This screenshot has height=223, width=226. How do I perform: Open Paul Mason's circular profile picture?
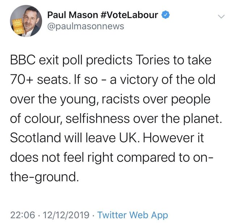pos(26,21)
